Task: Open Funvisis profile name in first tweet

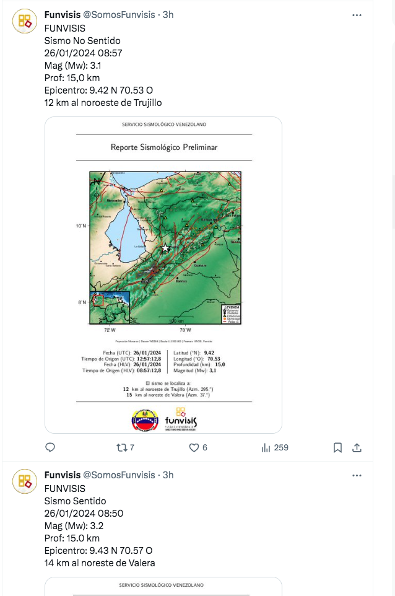Action: 63,14
